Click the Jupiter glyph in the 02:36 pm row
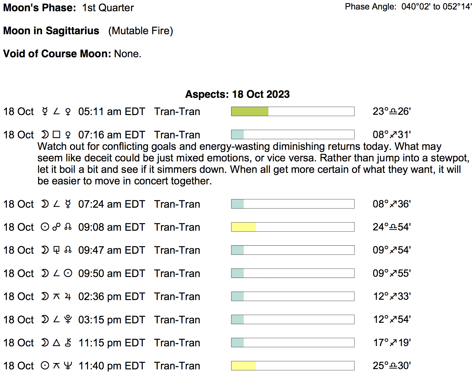 click(68, 296)
